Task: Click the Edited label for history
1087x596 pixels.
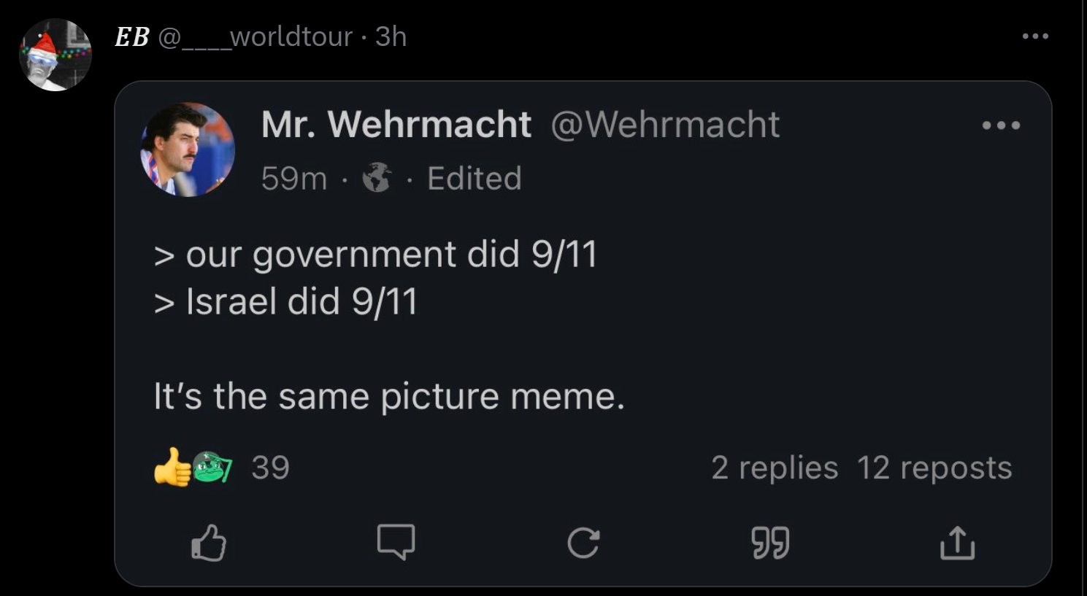Action: (x=475, y=178)
